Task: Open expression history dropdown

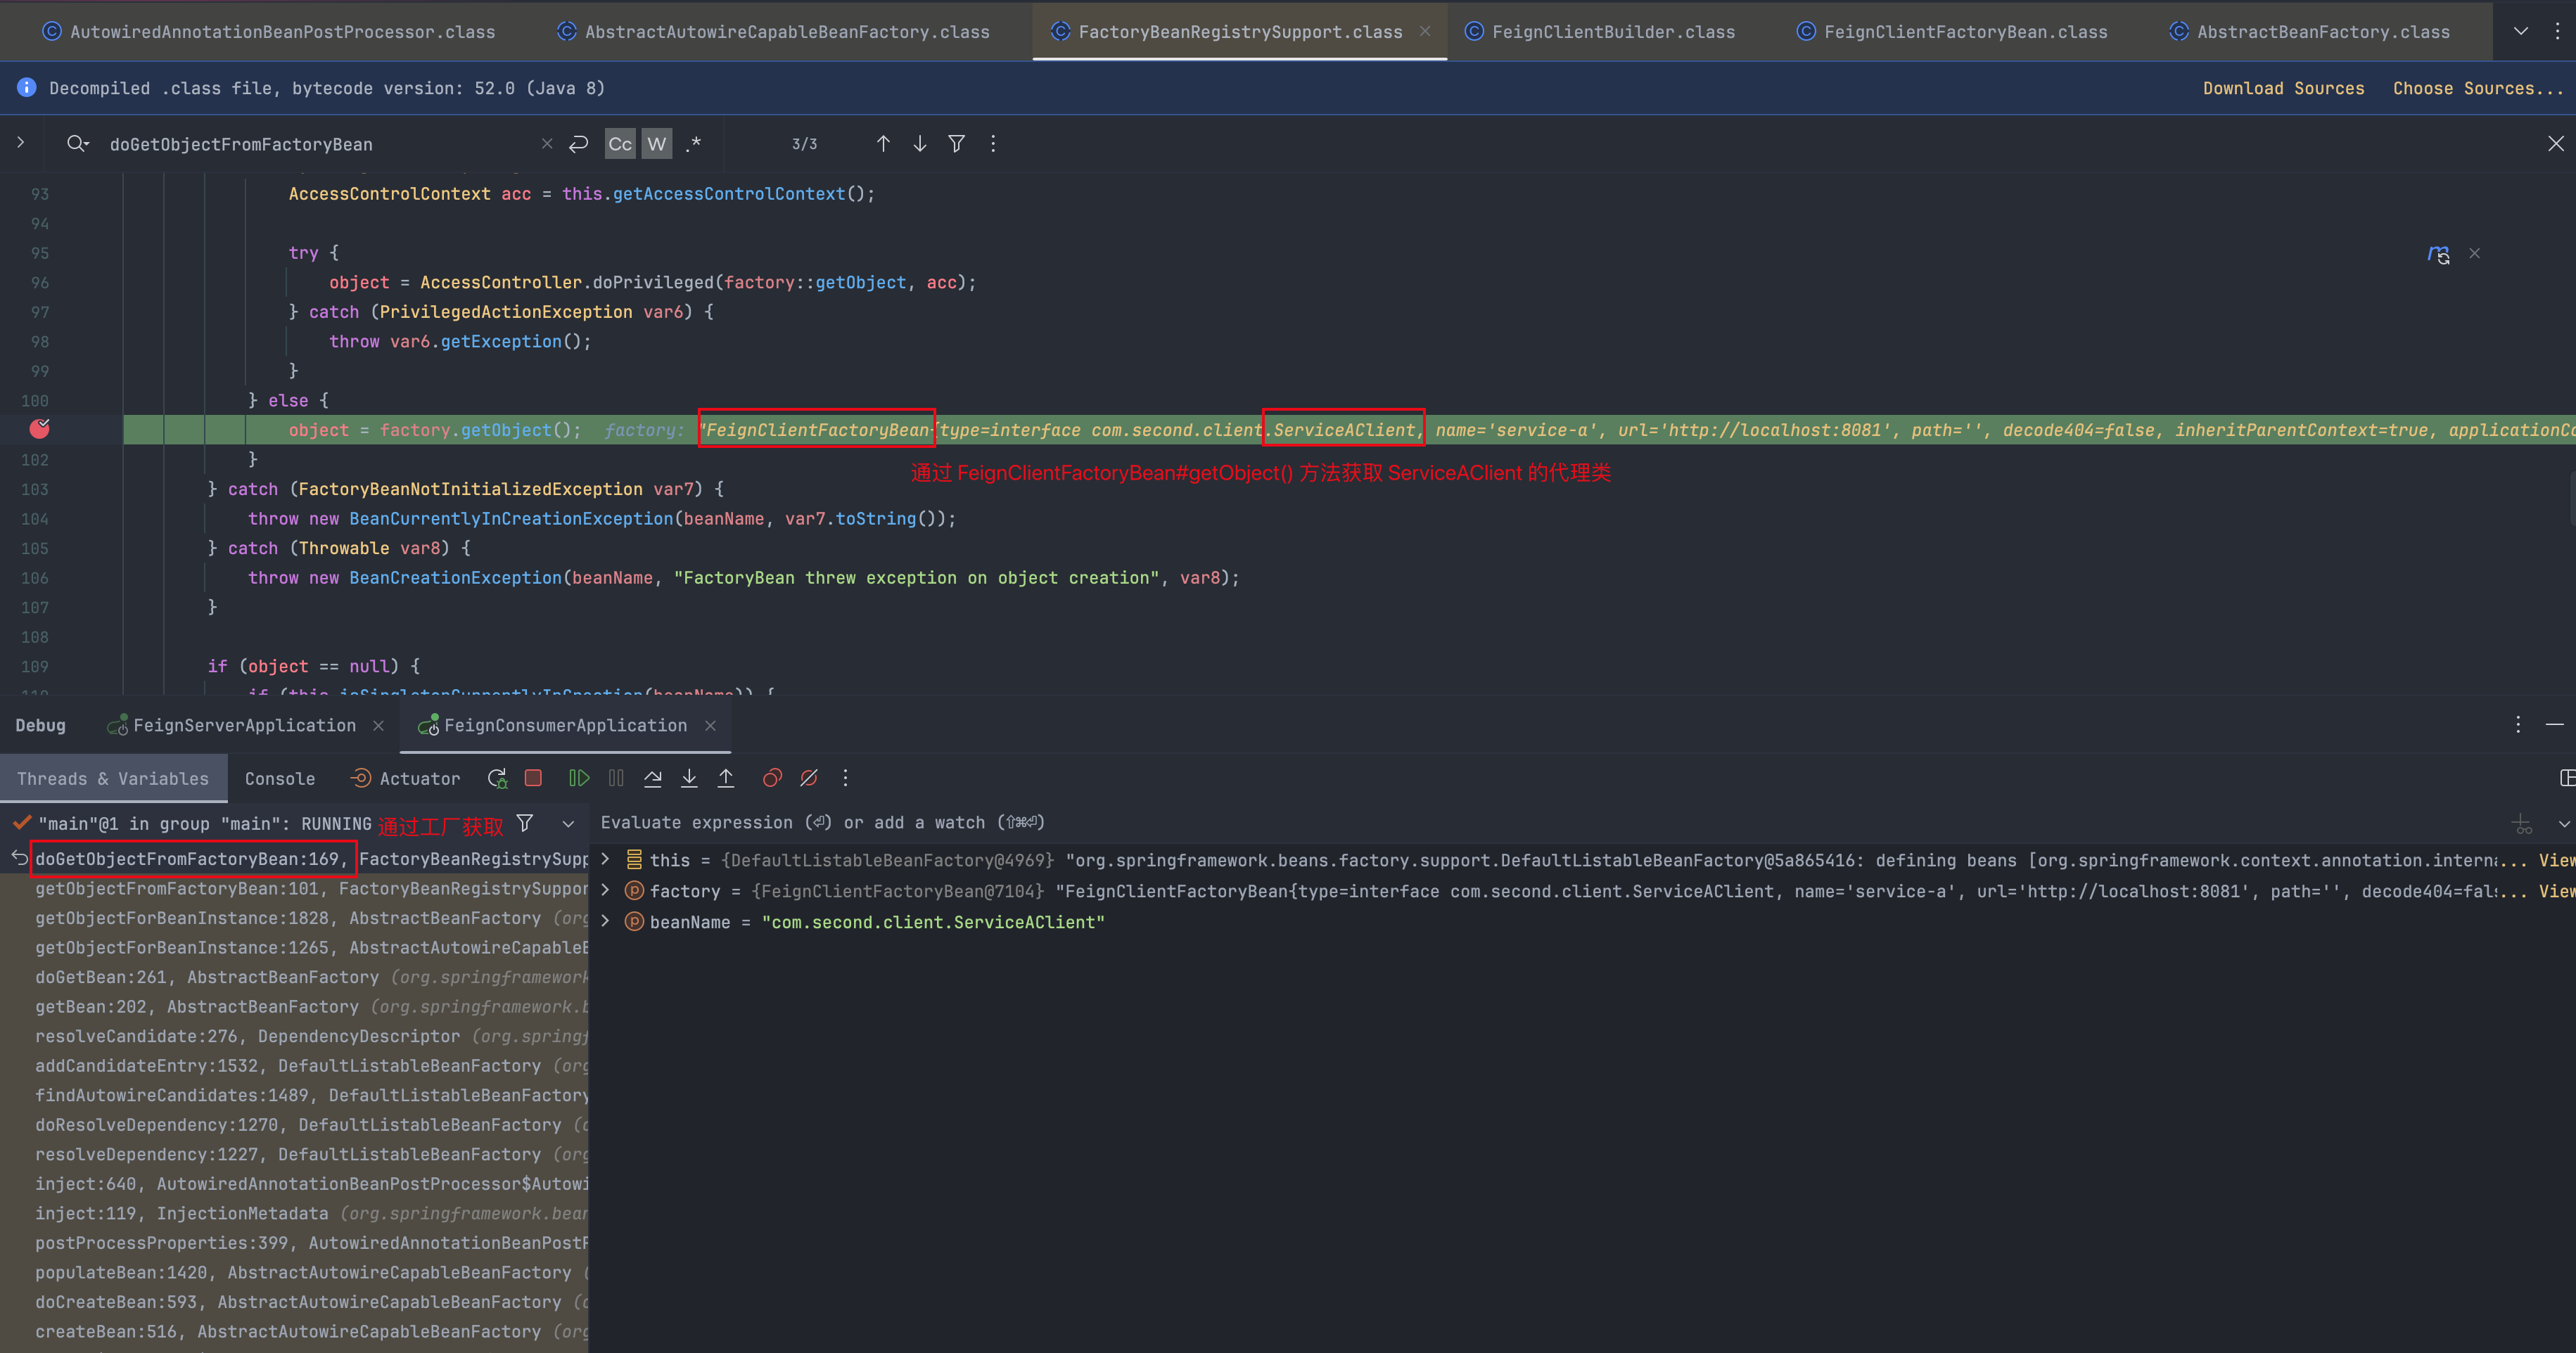Action: coord(2564,824)
